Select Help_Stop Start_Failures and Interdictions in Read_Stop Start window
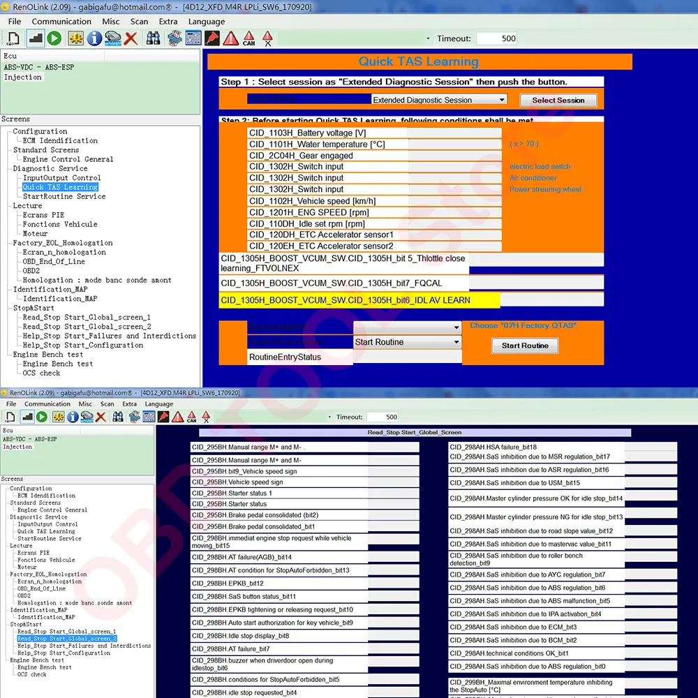Screen dimensions: 698x698 pyautogui.click(x=84, y=646)
